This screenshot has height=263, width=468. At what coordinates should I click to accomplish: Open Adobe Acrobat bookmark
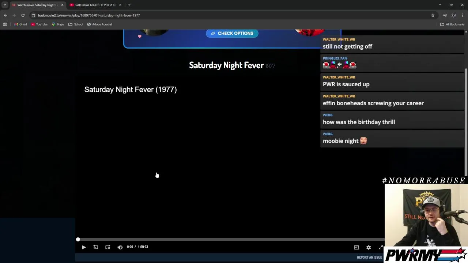pyautogui.click(x=99, y=24)
